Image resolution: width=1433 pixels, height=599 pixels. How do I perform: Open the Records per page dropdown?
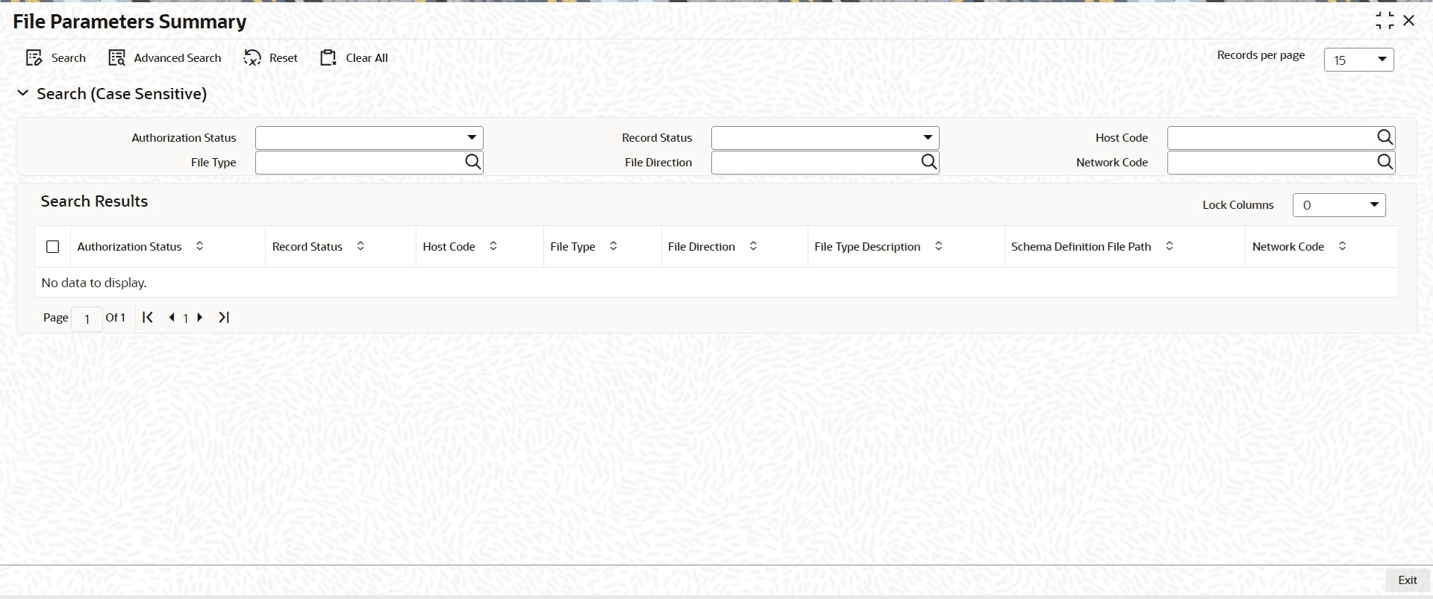click(x=1359, y=60)
